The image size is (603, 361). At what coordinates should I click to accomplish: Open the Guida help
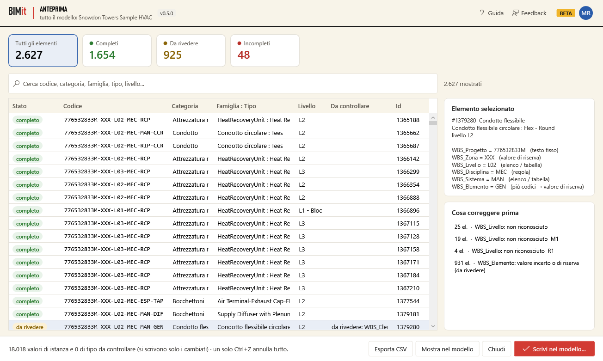click(491, 13)
